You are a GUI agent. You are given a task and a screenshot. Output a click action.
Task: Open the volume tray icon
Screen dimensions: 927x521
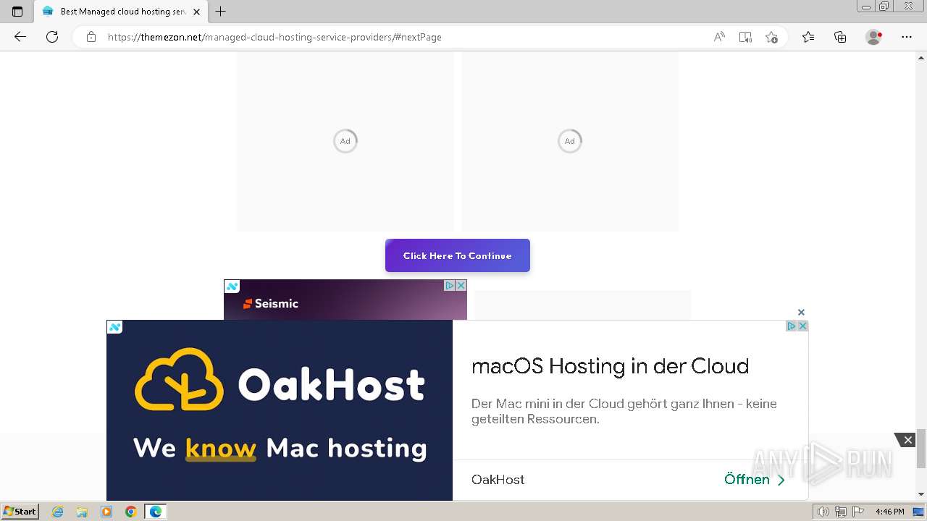coord(824,512)
